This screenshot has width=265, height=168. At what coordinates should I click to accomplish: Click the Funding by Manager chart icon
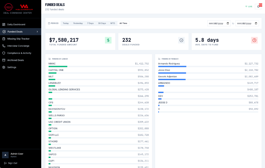pos(159,59)
